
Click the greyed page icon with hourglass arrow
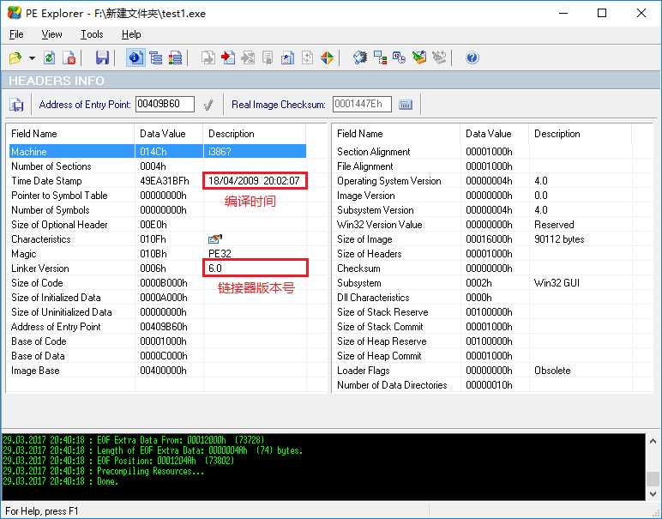tap(248, 57)
